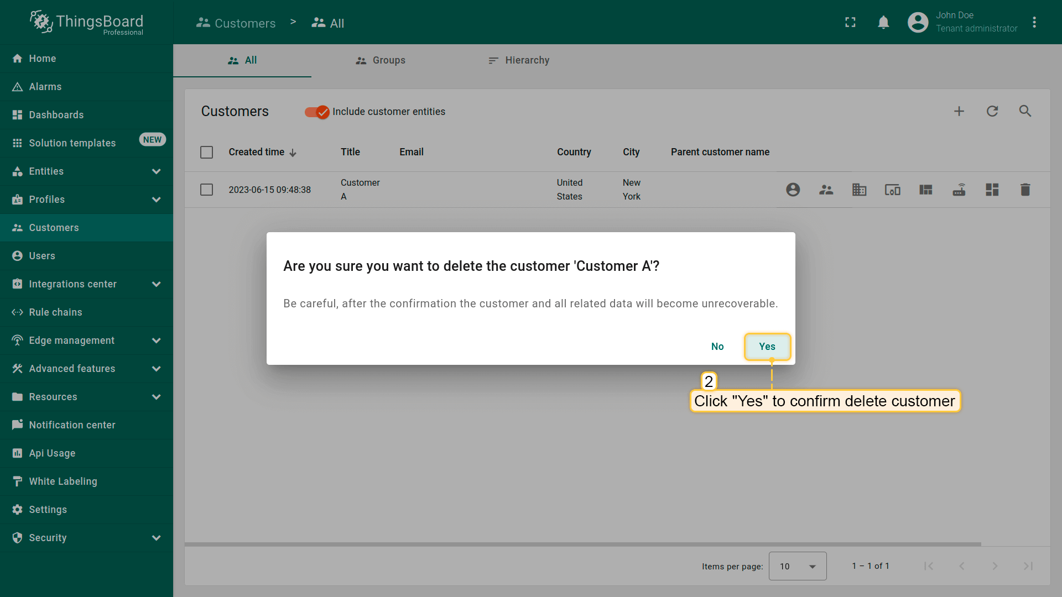Open manage customer users icon

(793, 190)
